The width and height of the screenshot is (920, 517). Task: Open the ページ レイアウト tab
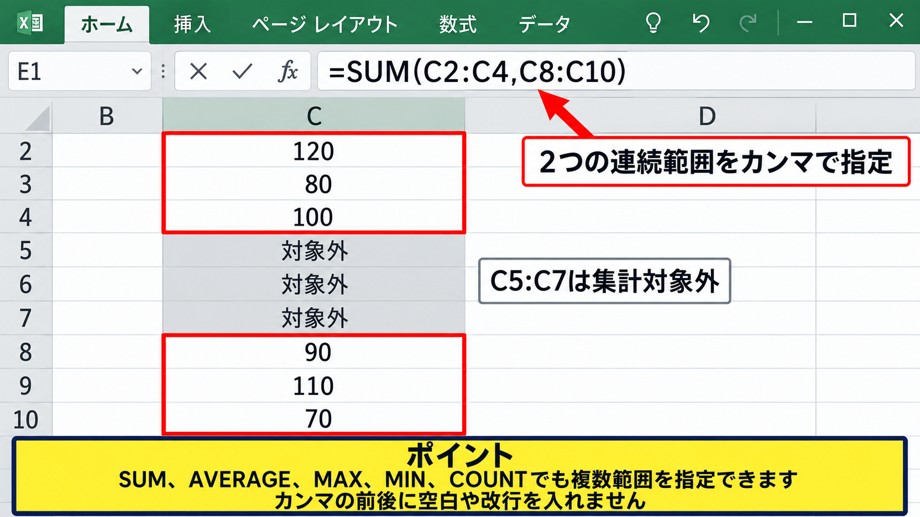click(325, 24)
